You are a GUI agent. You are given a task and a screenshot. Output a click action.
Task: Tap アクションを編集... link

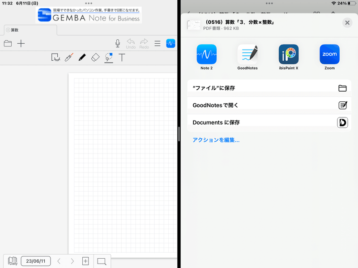[x=216, y=140]
